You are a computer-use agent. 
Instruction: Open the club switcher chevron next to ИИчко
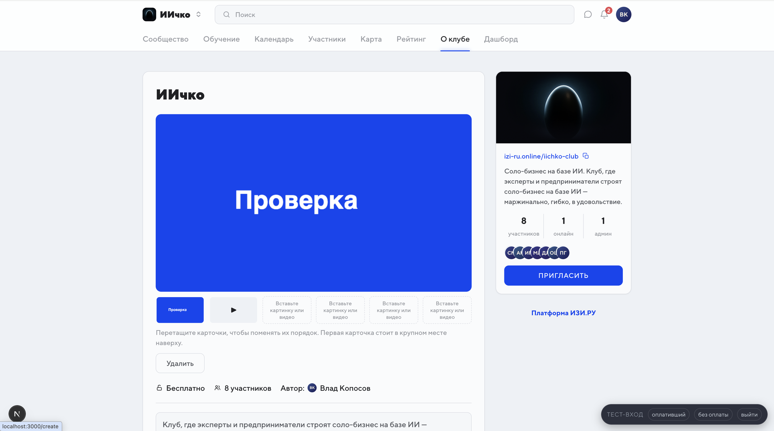pos(198,14)
